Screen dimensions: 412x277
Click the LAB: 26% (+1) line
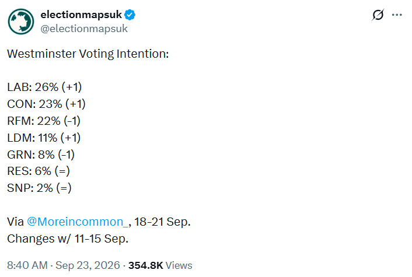pos(44,87)
